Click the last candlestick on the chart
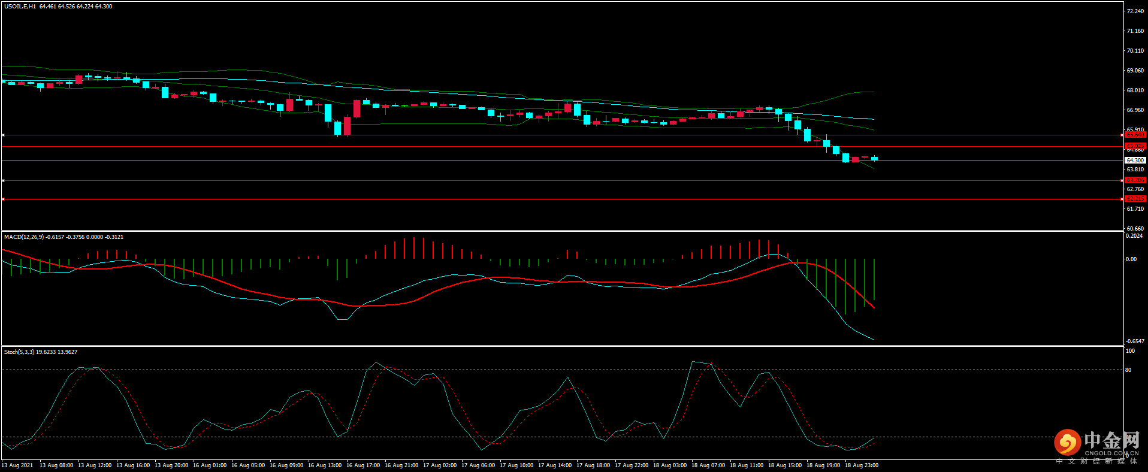 pyautogui.click(x=874, y=158)
